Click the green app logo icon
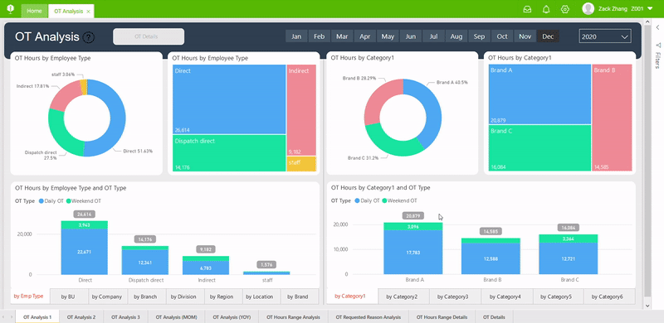The width and height of the screenshot is (664, 323). point(11,9)
